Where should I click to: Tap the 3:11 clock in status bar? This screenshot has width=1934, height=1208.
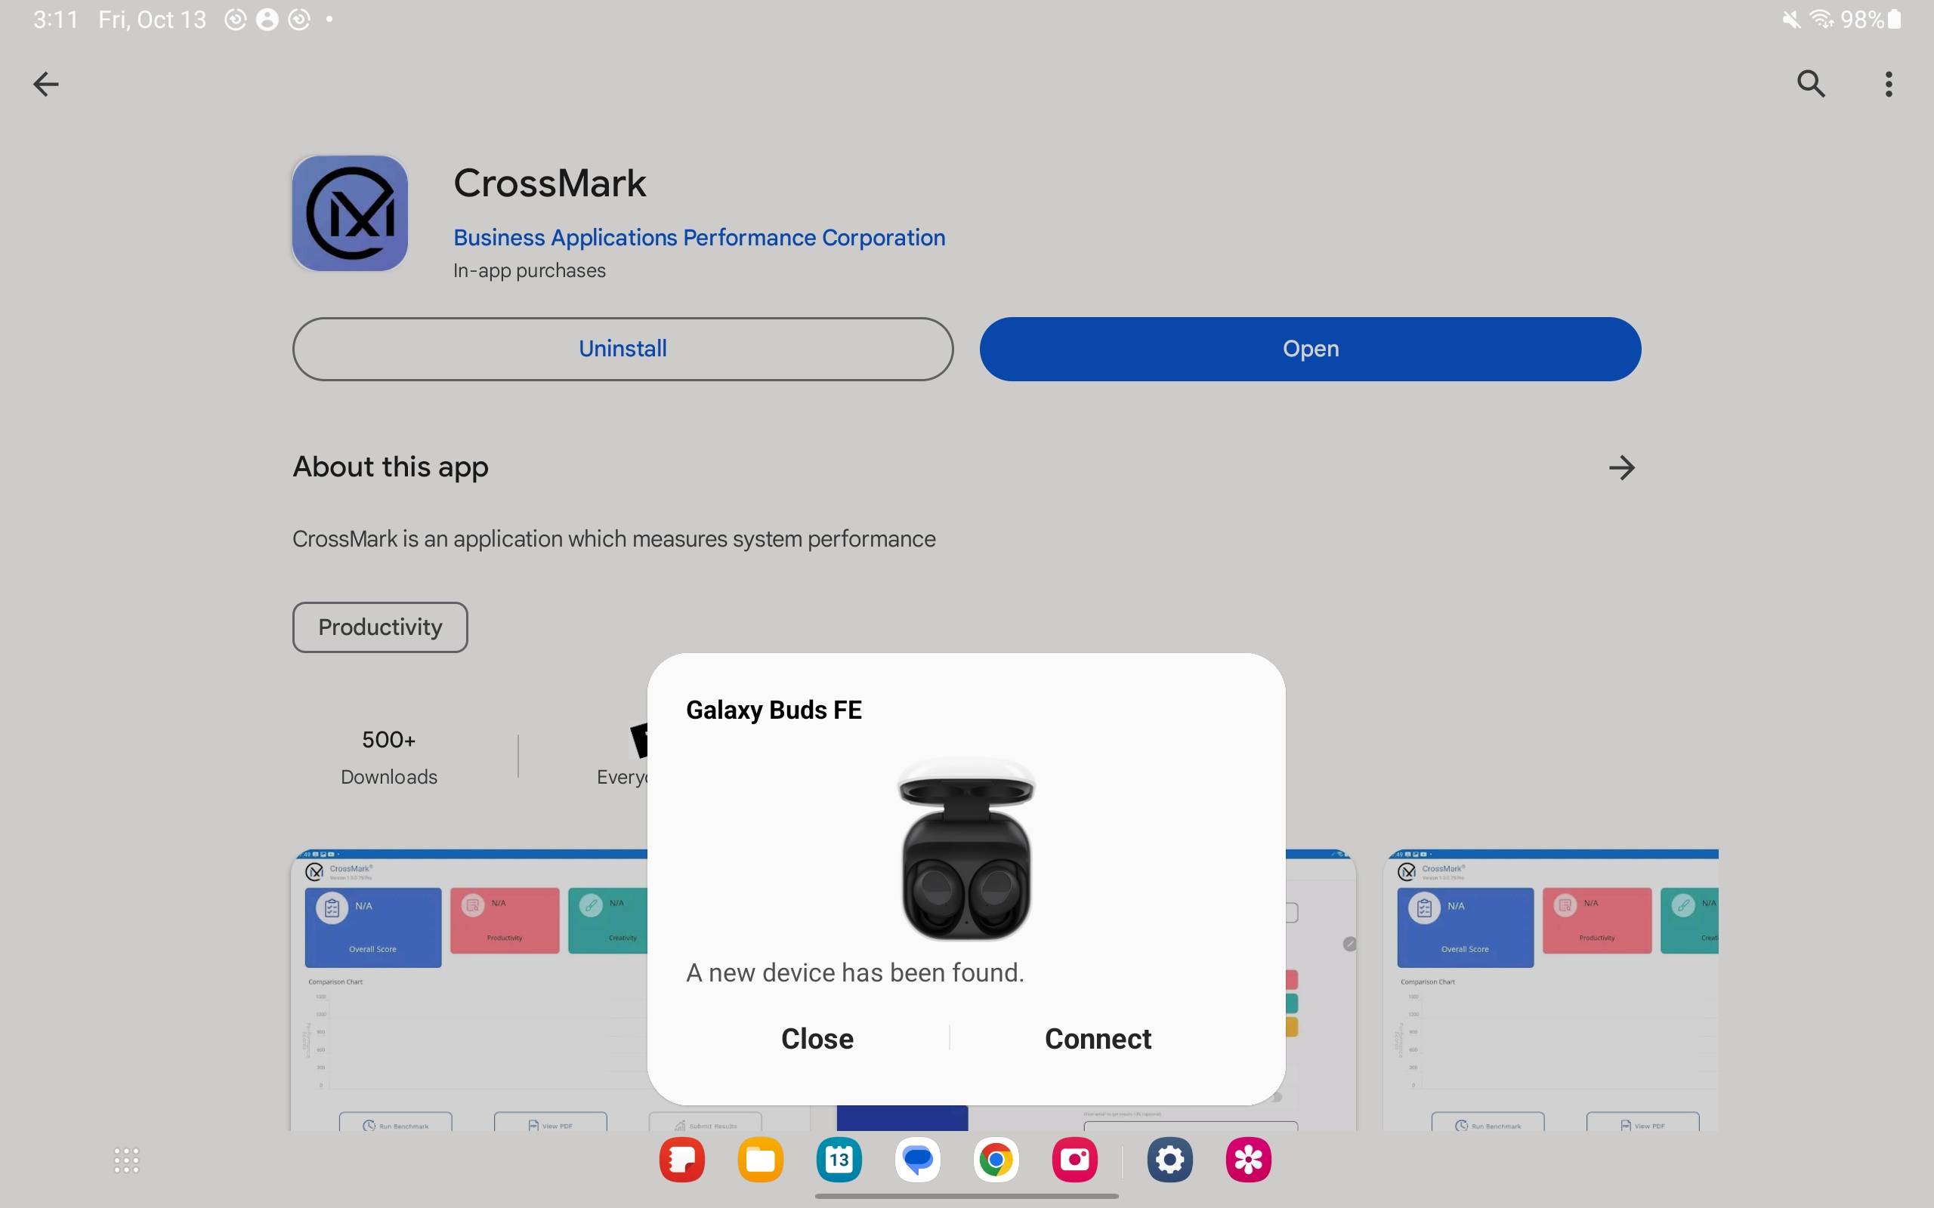[x=55, y=19]
